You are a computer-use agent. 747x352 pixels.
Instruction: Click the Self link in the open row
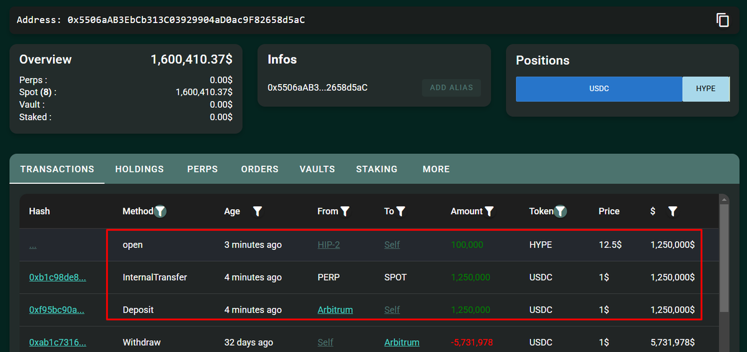click(x=392, y=245)
